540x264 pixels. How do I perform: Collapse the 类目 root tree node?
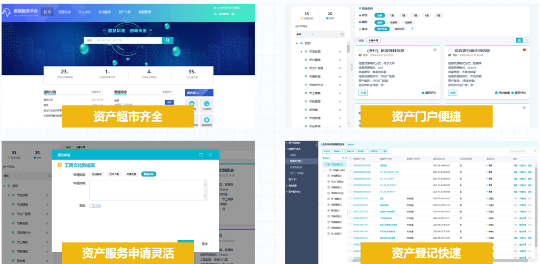tap(296, 43)
